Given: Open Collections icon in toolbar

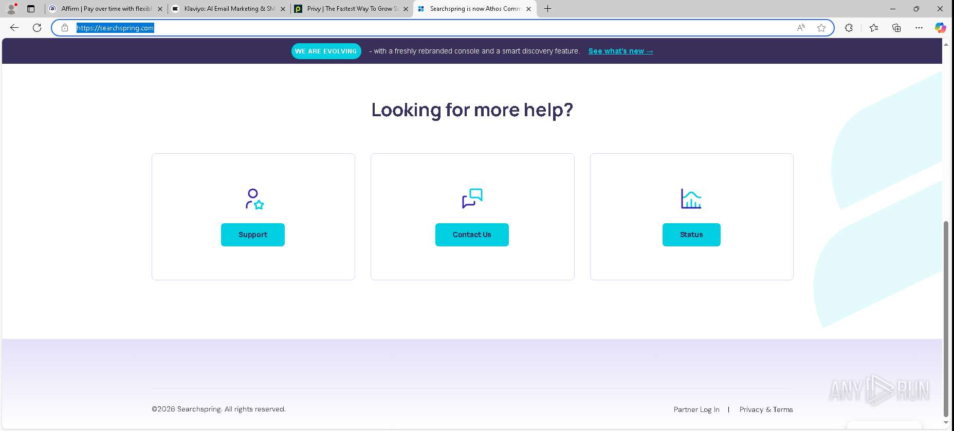Looking at the screenshot, I should point(896,28).
